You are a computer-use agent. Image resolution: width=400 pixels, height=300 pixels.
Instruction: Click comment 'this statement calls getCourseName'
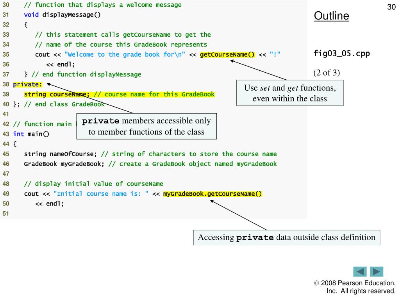tap(123, 35)
